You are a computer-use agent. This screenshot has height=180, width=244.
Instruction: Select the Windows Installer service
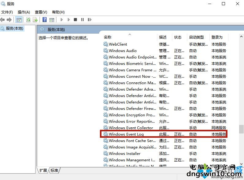tap(165, 154)
